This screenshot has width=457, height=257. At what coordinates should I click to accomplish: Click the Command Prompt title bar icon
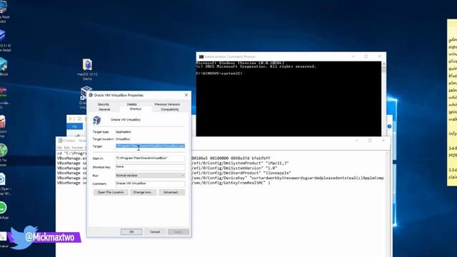[201, 56]
